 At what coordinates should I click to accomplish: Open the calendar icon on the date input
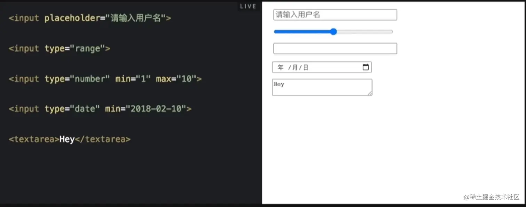point(366,67)
